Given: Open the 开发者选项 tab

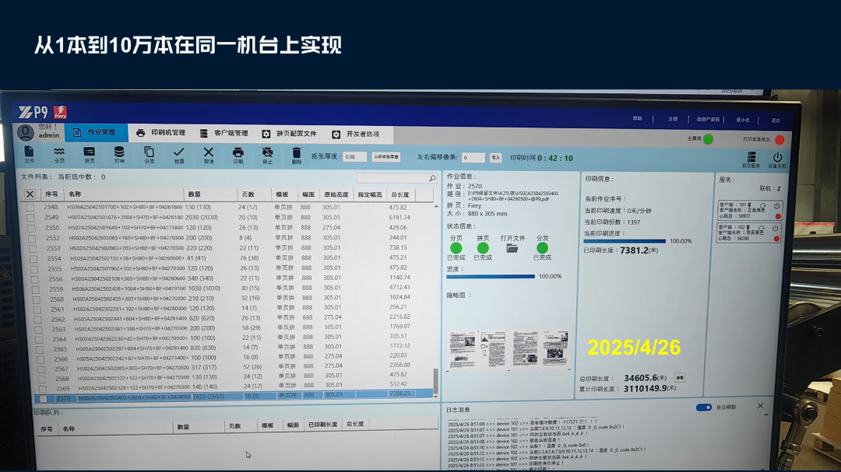Looking at the screenshot, I should 356,134.
